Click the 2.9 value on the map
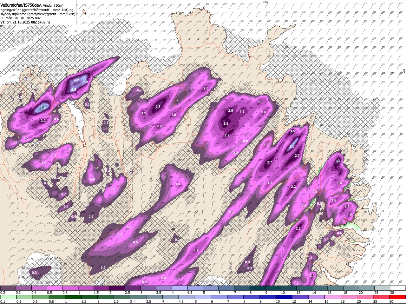 point(231,110)
